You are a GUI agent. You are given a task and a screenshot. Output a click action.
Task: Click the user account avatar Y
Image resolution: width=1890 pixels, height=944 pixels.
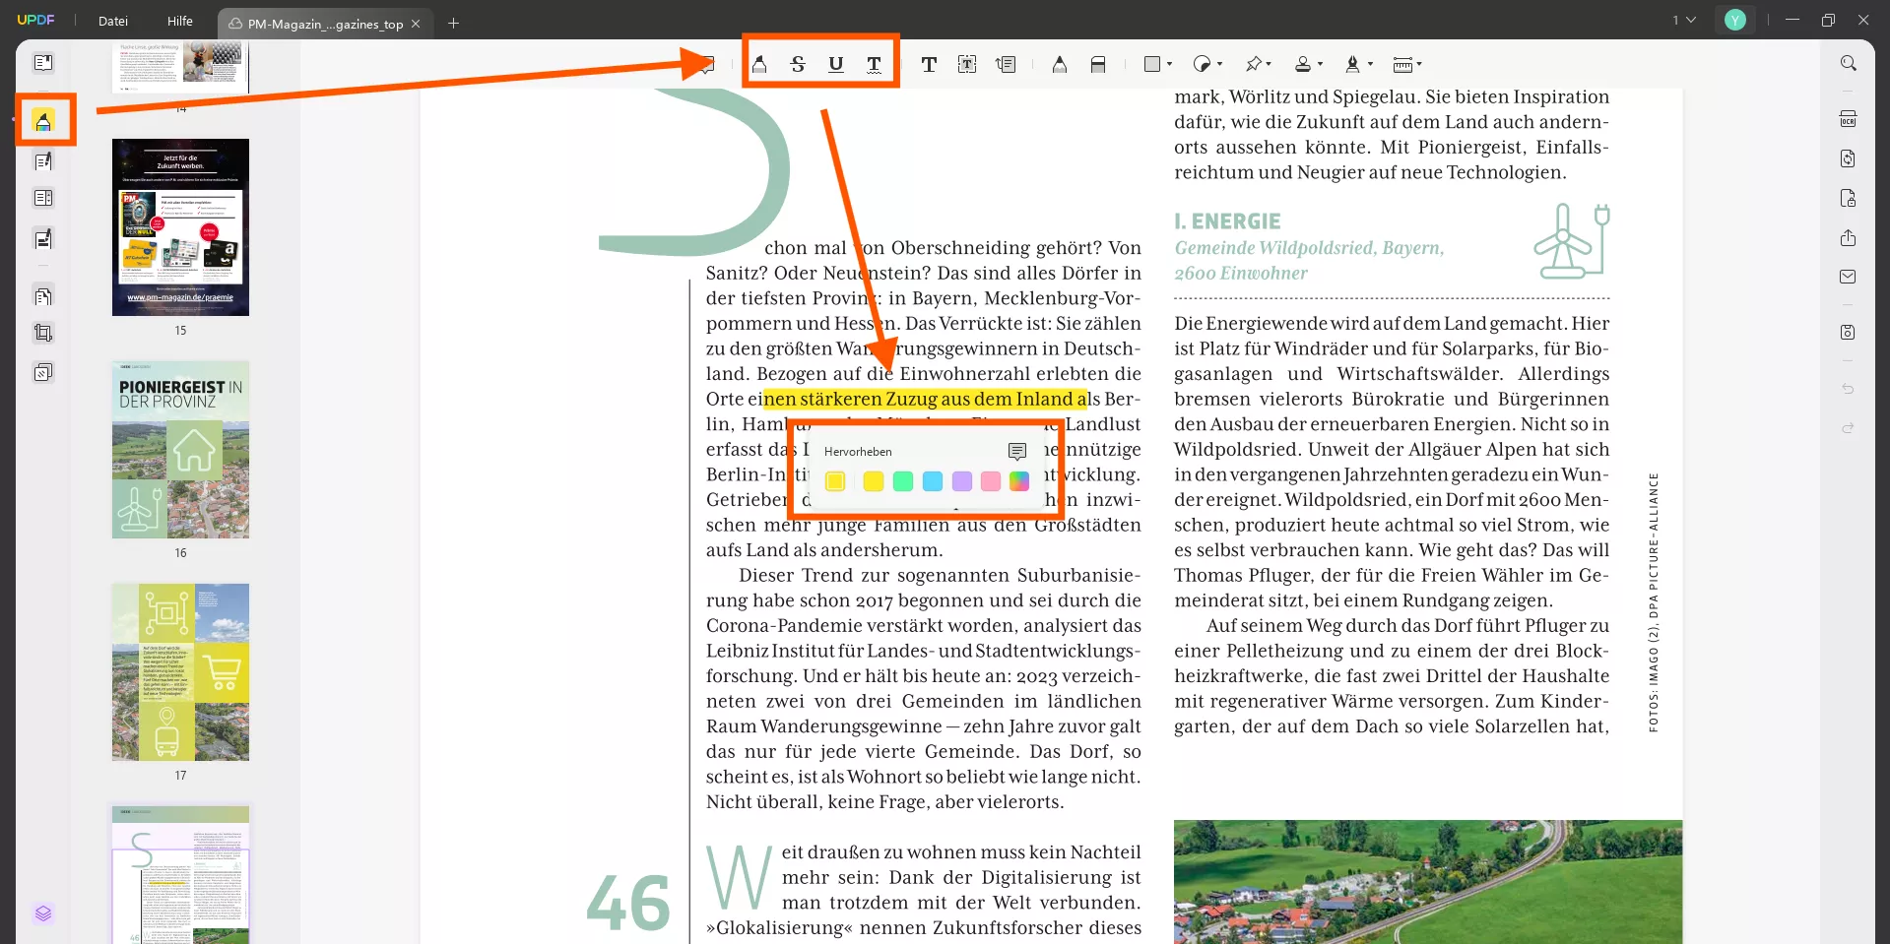[1735, 20]
